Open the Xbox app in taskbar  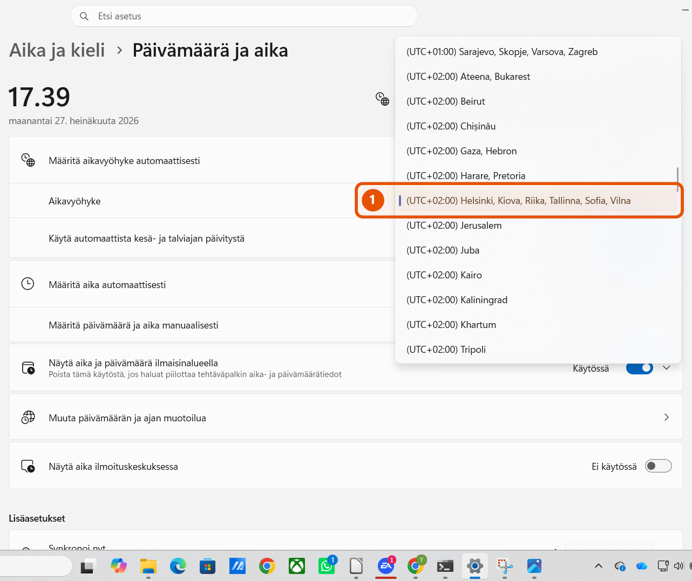(296, 566)
